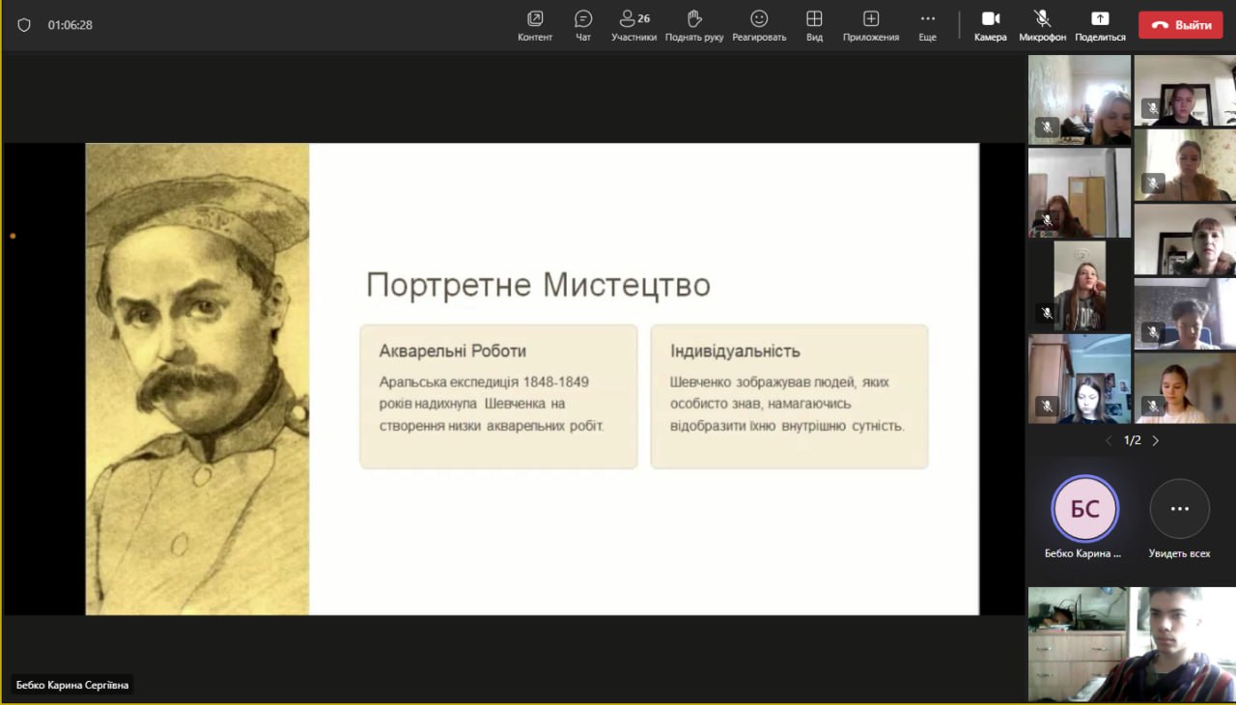Show the Участники list
Screen dimensions: 1236x705
click(634, 25)
